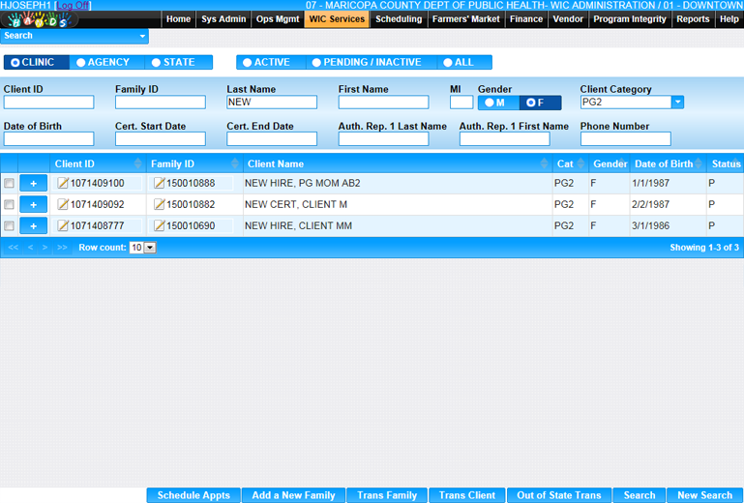Sort by Client ID column arrows
The image size is (744, 503).
tap(137, 164)
